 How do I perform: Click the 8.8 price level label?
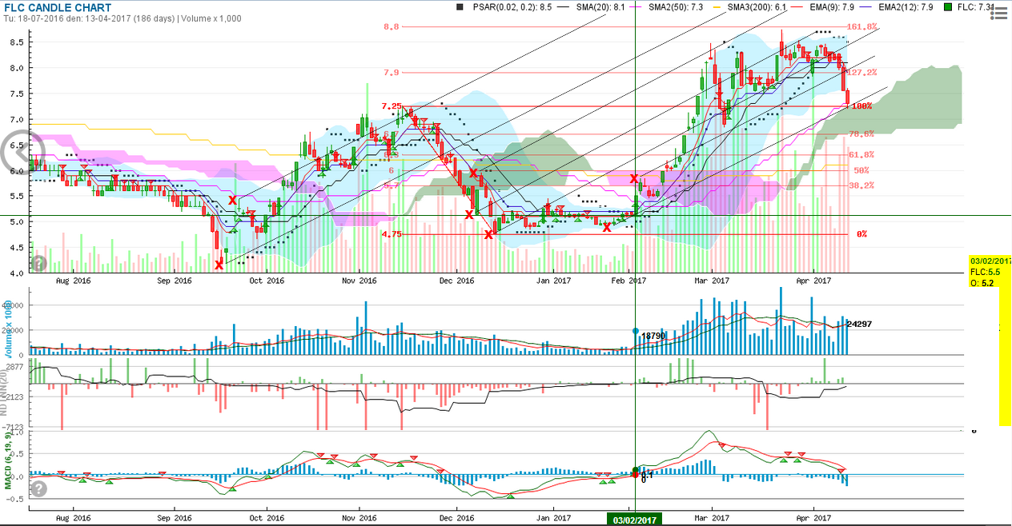tap(392, 26)
